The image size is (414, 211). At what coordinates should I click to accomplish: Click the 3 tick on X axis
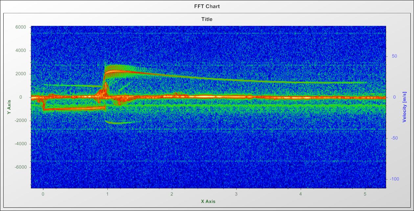tap(236, 194)
